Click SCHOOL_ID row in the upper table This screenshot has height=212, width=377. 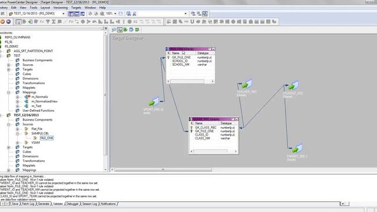click(x=190, y=61)
